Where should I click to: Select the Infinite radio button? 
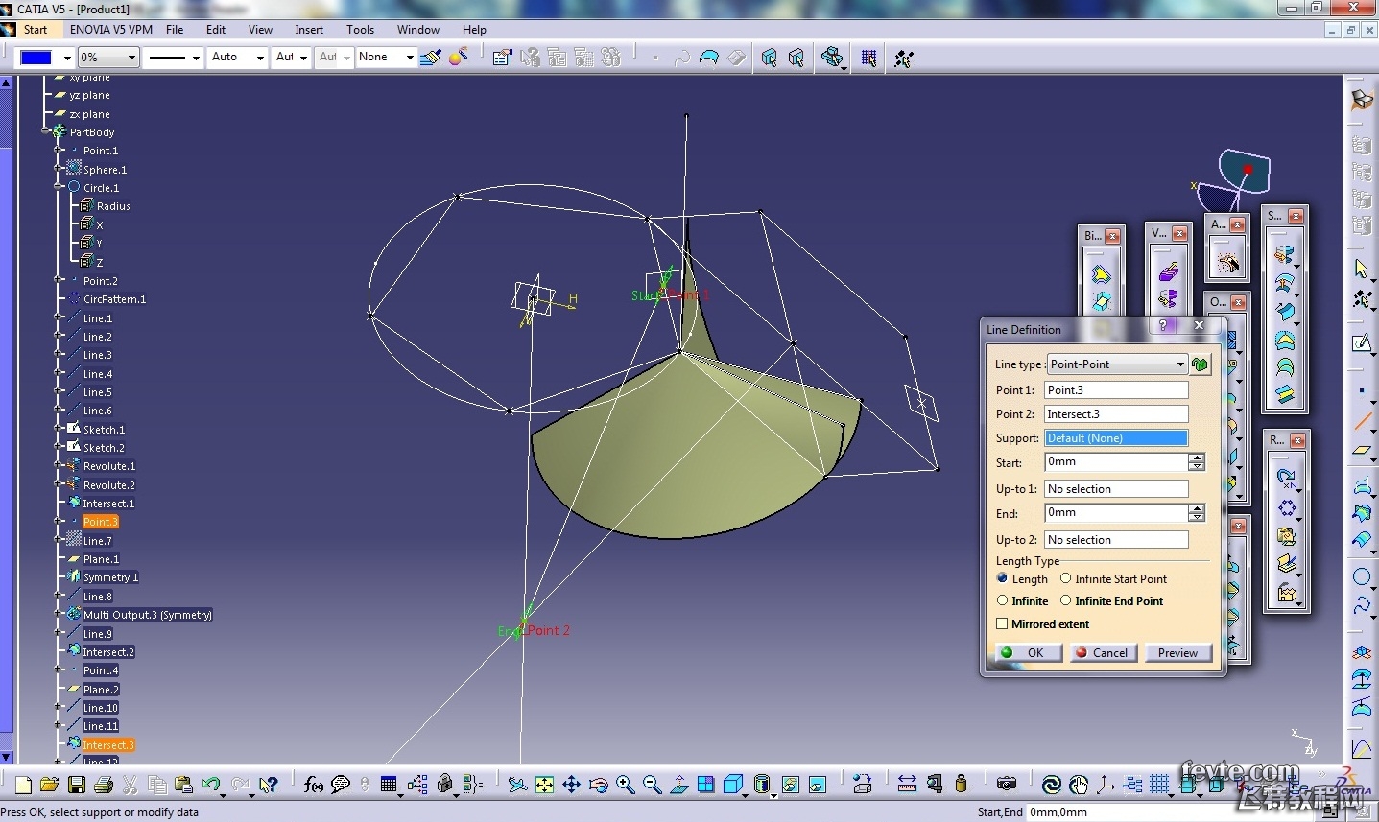point(1002,600)
